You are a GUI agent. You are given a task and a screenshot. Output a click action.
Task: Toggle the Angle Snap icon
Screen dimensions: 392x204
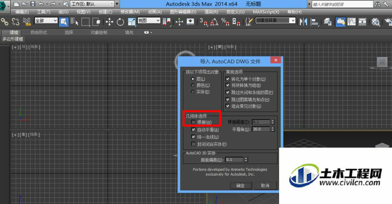214,22
